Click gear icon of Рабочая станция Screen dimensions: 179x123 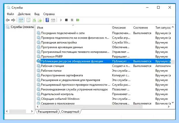[39, 66]
